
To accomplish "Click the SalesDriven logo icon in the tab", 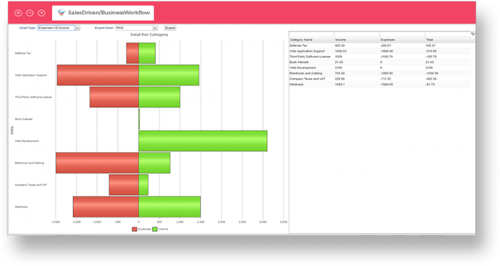I will 61,13.
